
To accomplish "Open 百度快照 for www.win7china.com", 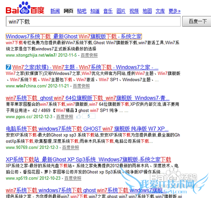I will tap(81, 86).
